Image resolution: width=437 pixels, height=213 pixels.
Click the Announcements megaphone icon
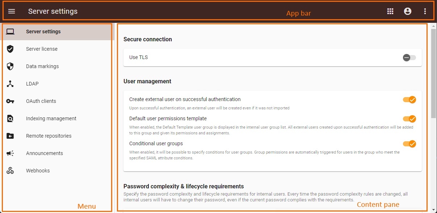point(10,153)
